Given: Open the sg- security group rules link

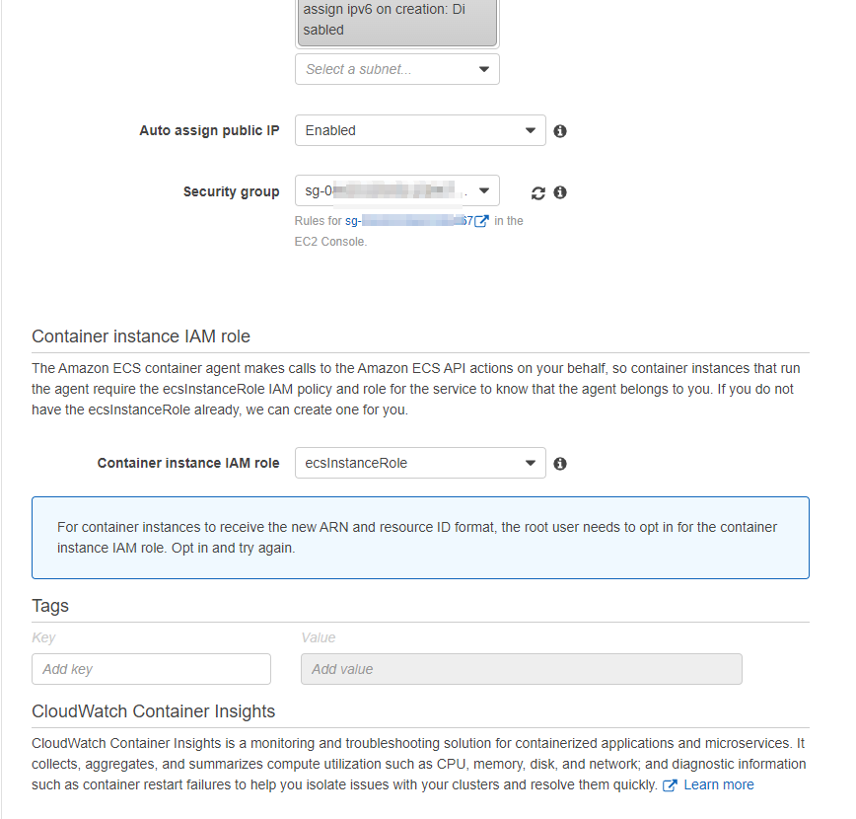Looking at the screenshot, I should 409,221.
